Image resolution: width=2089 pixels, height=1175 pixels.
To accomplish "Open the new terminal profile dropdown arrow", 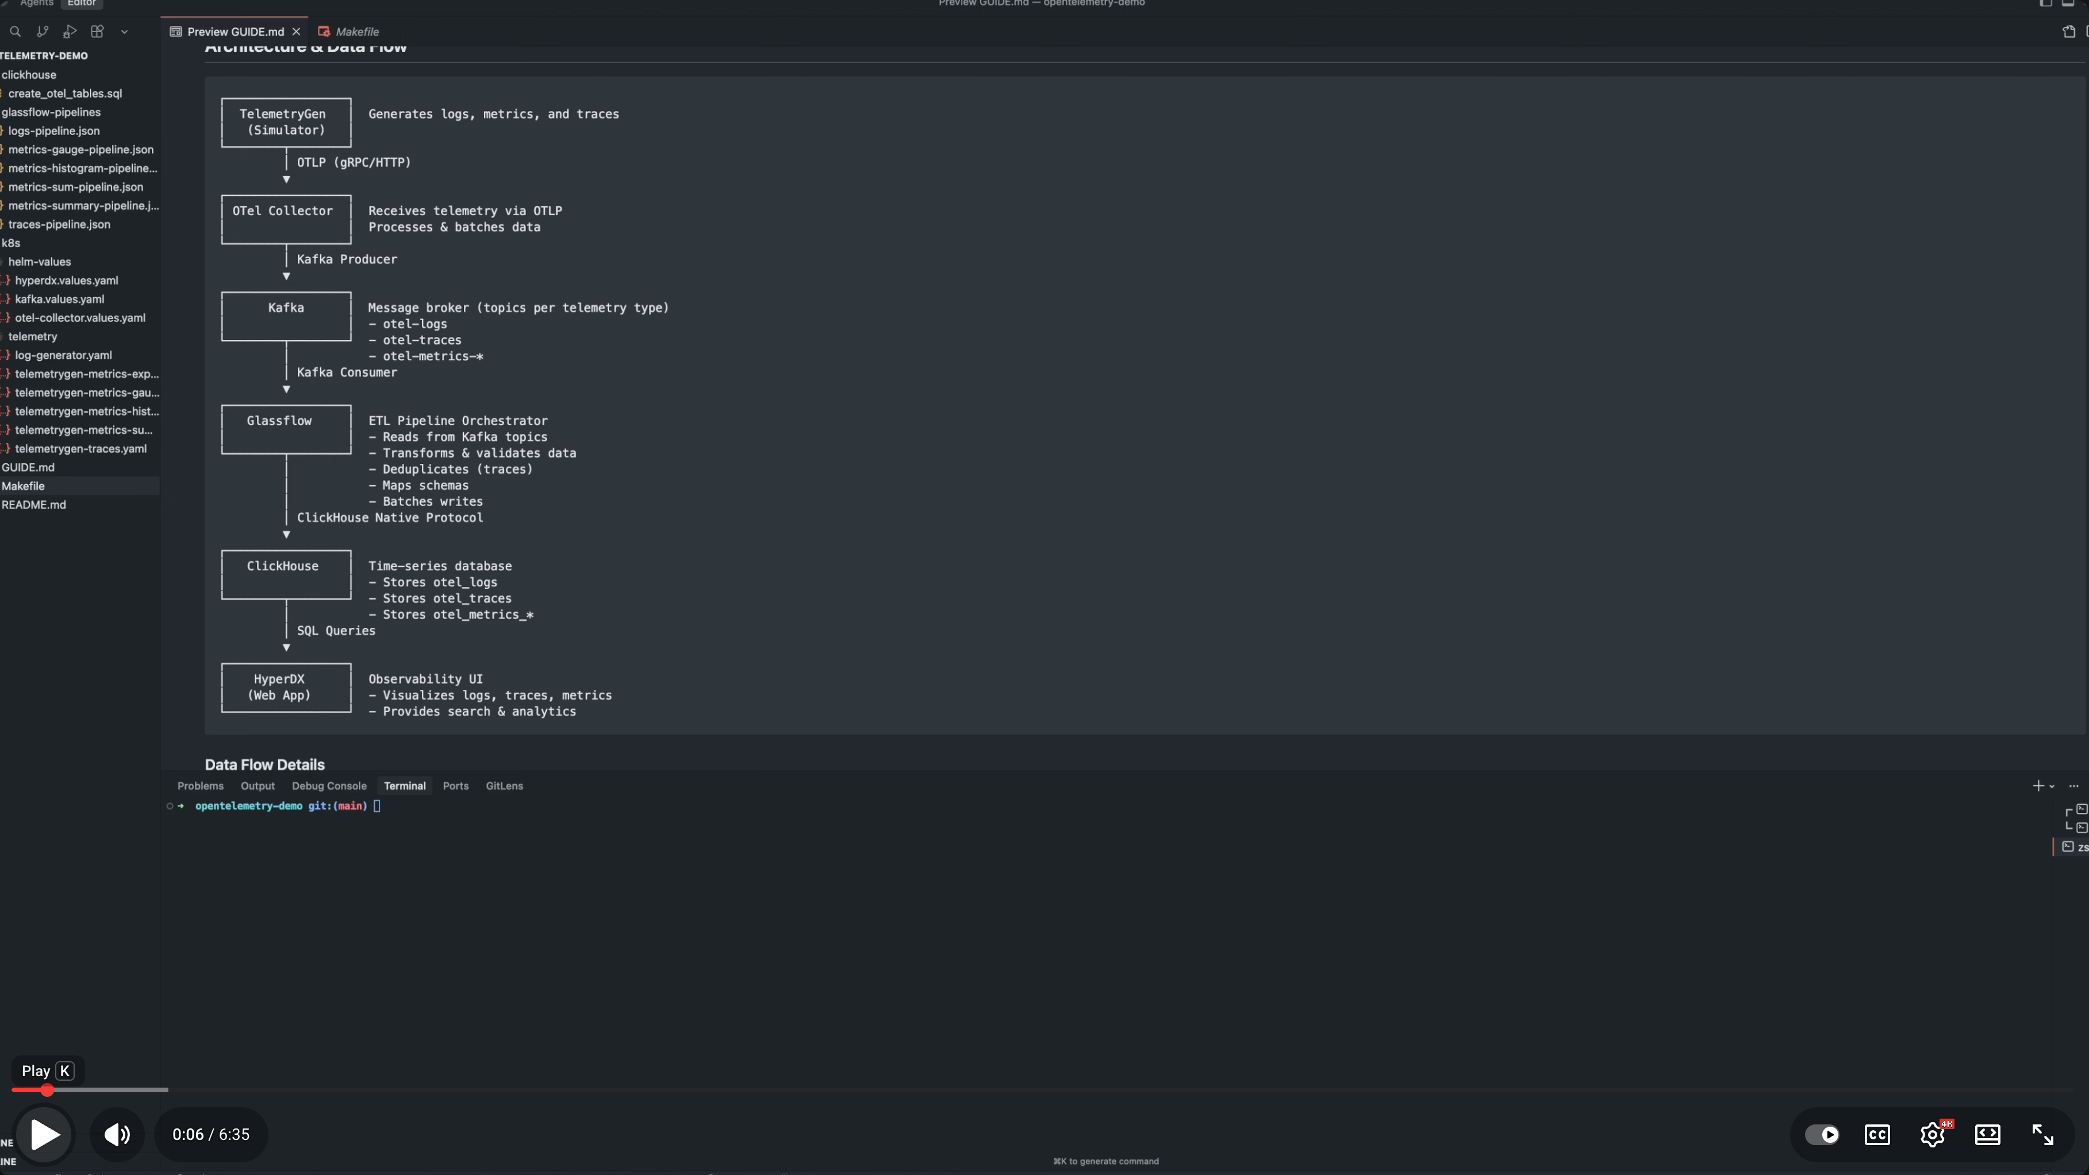I will [2052, 786].
